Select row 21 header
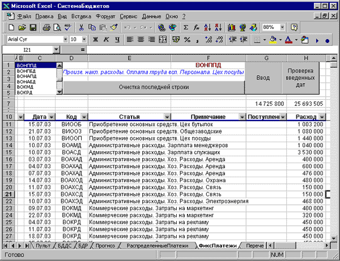This screenshot has height=261, width=340. (x=8, y=194)
